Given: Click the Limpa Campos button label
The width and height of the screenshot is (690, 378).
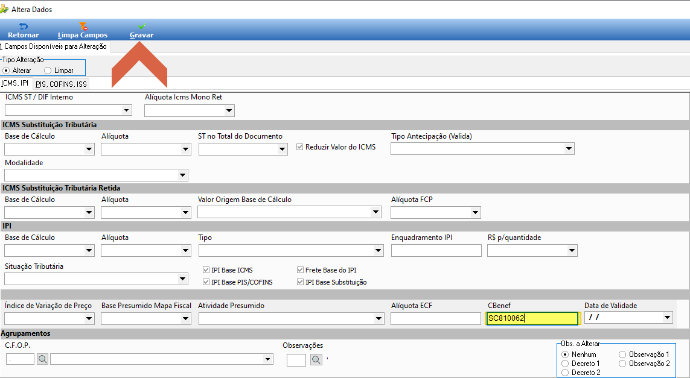Looking at the screenshot, I should pyautogui.click(x=83, y=35).
